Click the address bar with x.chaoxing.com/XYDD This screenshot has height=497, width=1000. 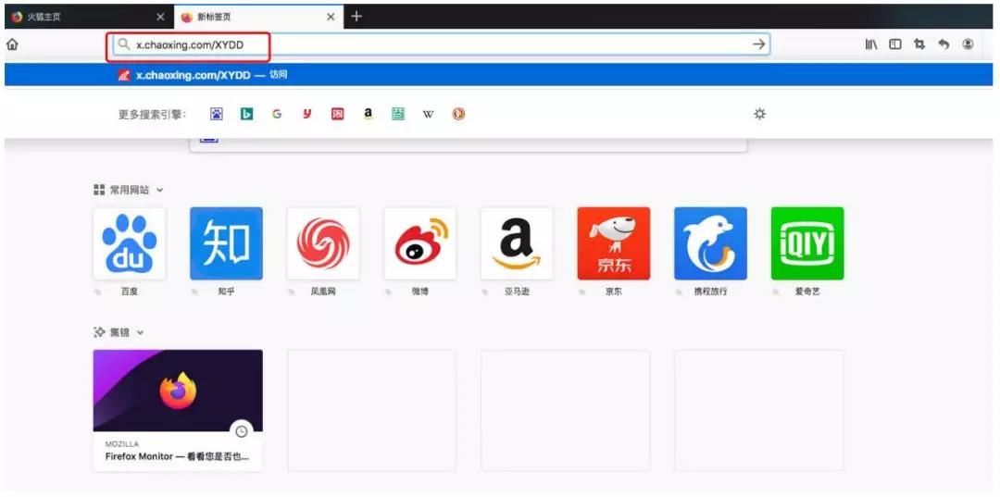coord(442,44)
